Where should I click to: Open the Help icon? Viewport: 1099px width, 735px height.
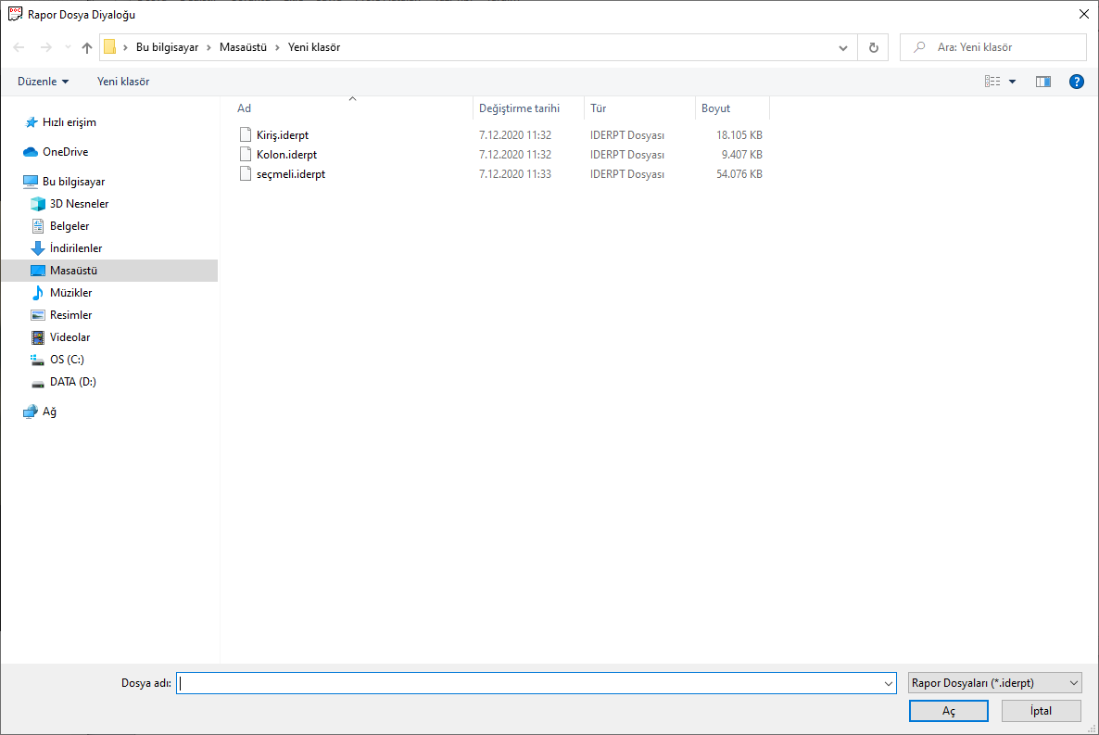(1077, 82)
